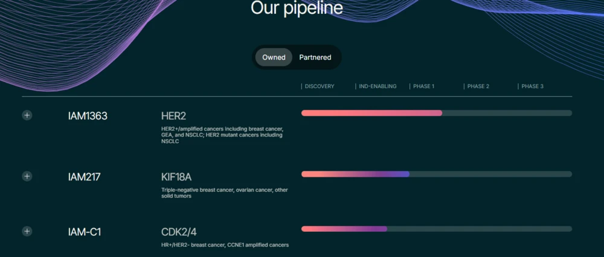Viewport: 604px width, 257px height.
Task: Click the PHASE 1 column header
Action: point(424,86)
